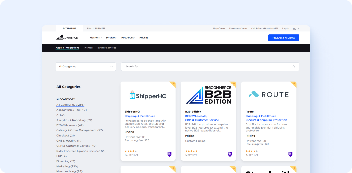Screen dimensions: 352x173
Task: Select Marketing (250) subcategory
Action: click(x=67, y=166)
